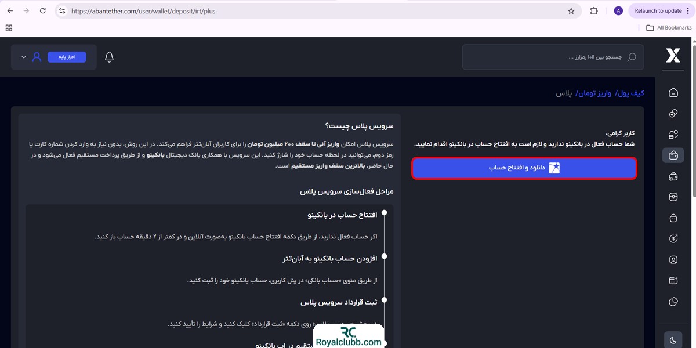Open the browser extensions puzzle icon

pyautogui.click(x=594, y=11)
